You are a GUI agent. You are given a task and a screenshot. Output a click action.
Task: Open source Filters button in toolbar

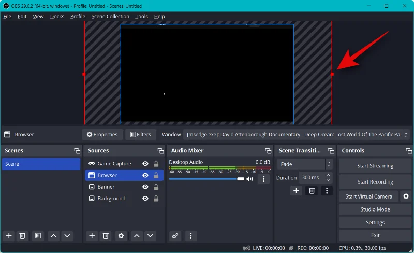141,134
